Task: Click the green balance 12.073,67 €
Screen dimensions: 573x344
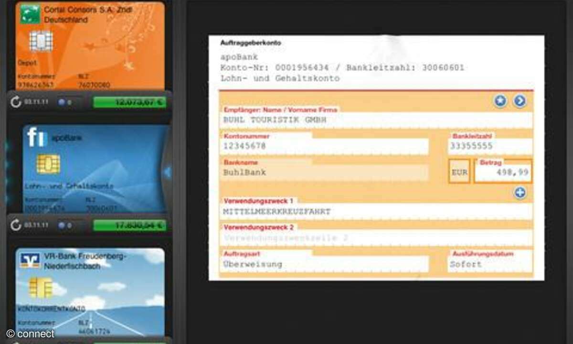Action: pyautogui.click(x=129, y=102)
